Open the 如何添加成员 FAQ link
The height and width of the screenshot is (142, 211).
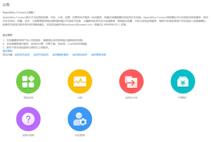tap(80, 55)
